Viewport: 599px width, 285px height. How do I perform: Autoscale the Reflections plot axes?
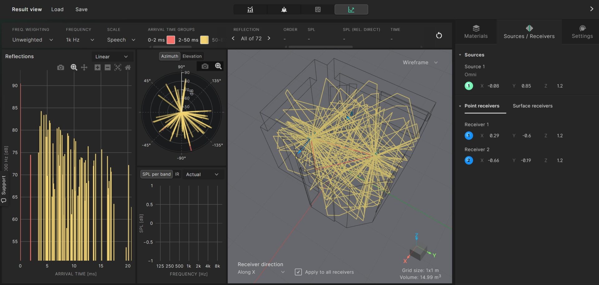118,67
